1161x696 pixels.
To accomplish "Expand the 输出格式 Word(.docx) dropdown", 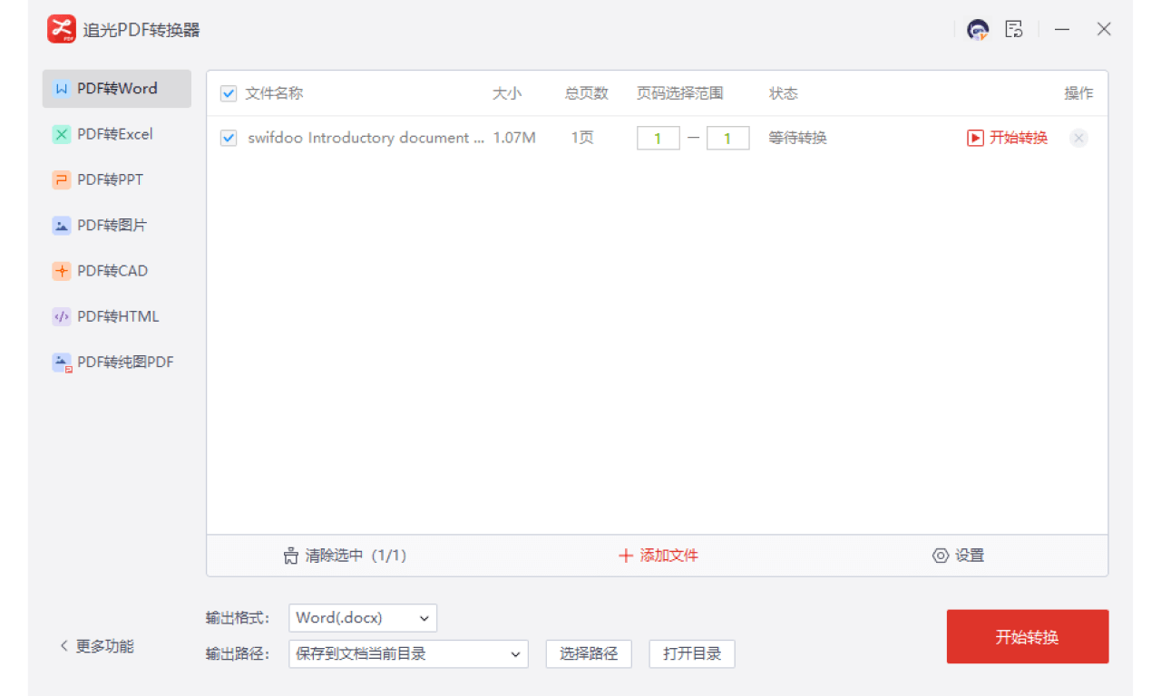I will click(363, 618).
